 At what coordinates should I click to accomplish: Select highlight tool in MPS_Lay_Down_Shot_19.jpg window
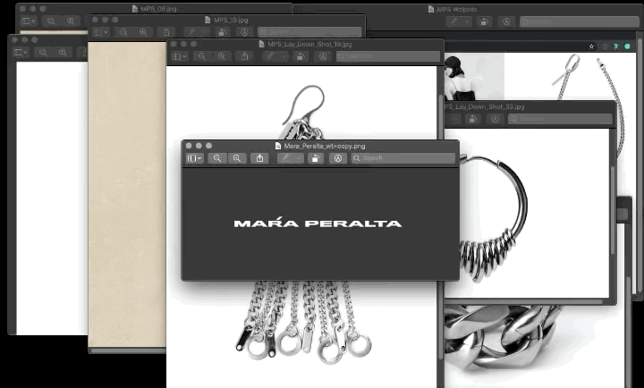click(x=271, y=56)
